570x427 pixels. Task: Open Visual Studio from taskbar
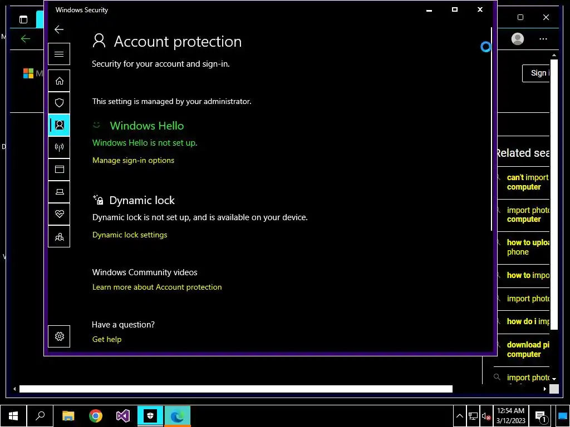123,416
